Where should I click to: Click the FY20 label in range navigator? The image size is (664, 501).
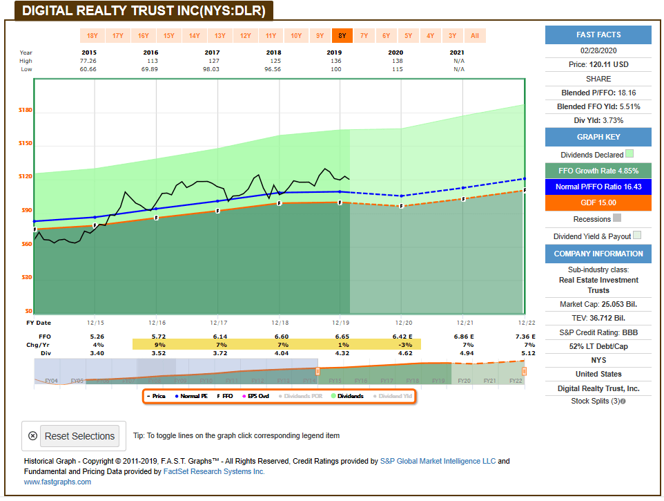click(x=464, y=381)
